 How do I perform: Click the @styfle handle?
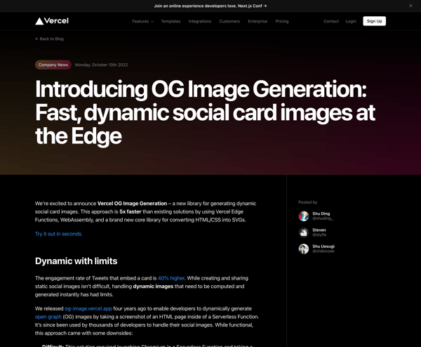click(x=319, y=235)
